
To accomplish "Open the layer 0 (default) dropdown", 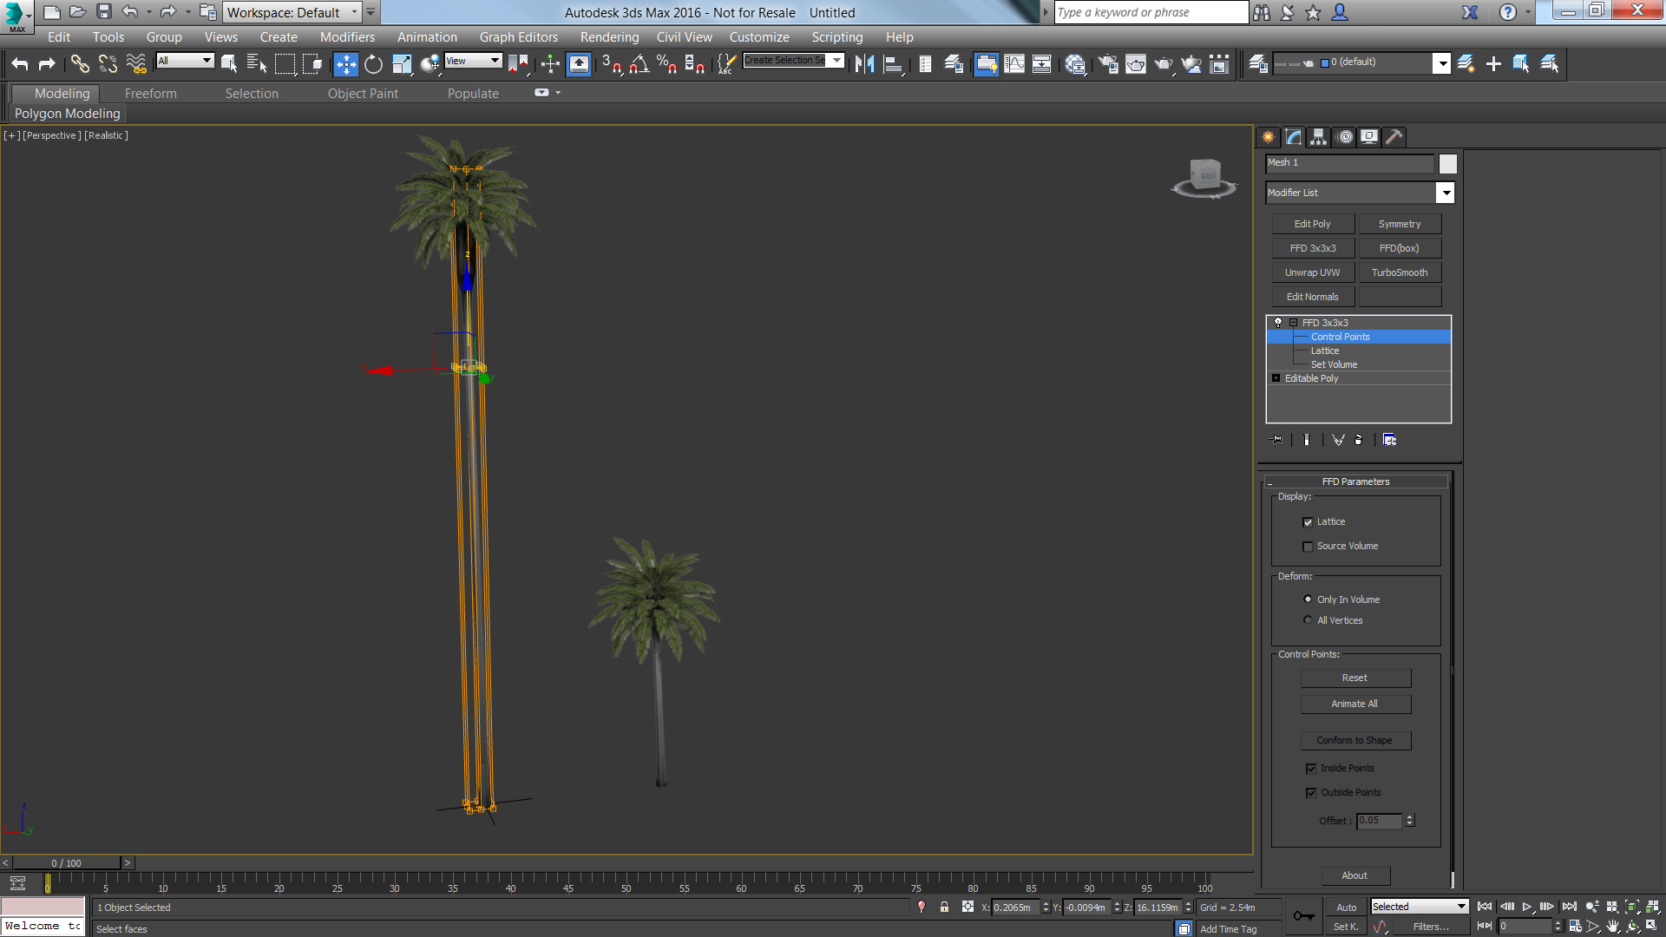I will coord(1441,63).
